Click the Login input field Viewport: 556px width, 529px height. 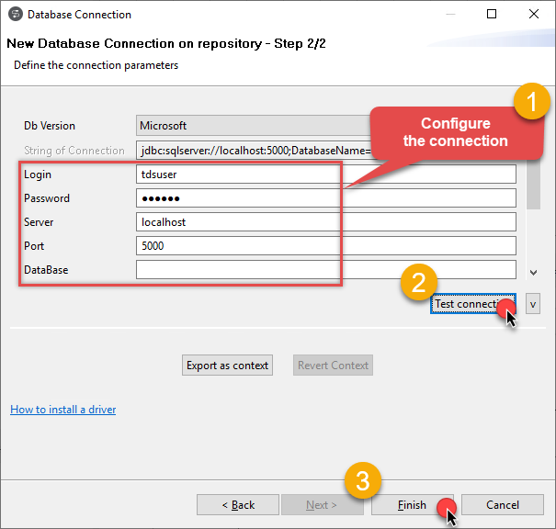[x=326, y=174]
